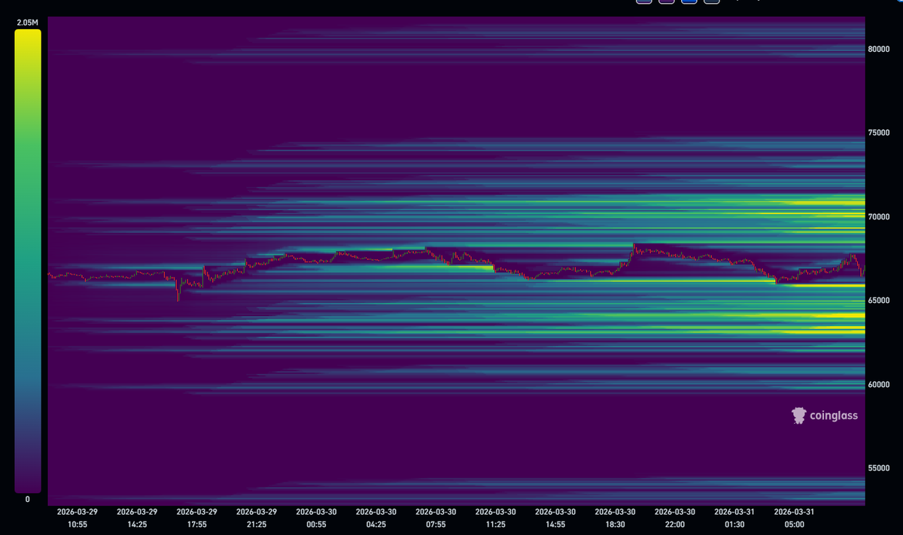The height and width of the screenshot is (535, 903).
Task: Click the 55000 price axis label
Action: 879,468
